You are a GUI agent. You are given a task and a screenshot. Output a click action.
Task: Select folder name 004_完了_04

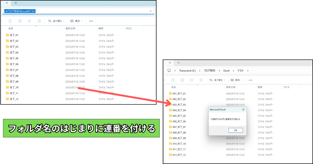179,110
